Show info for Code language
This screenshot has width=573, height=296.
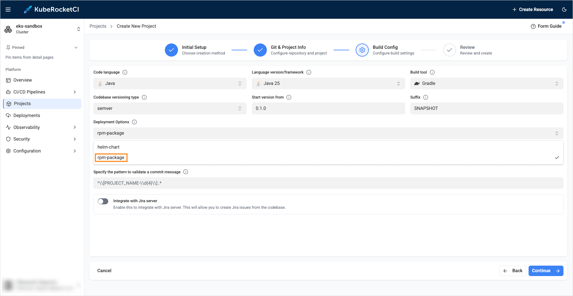125,72
